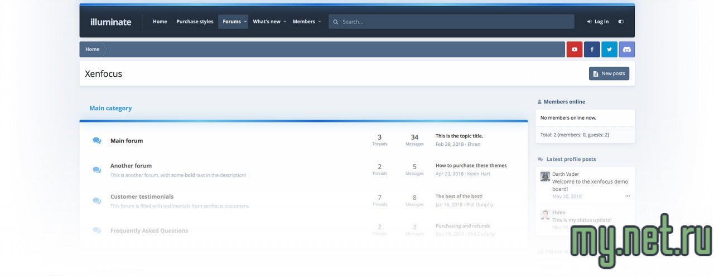This screenshot has width=714, height=276.
Task: Click Darth Vader's avatar thumbnail
Action: [545, 176]
